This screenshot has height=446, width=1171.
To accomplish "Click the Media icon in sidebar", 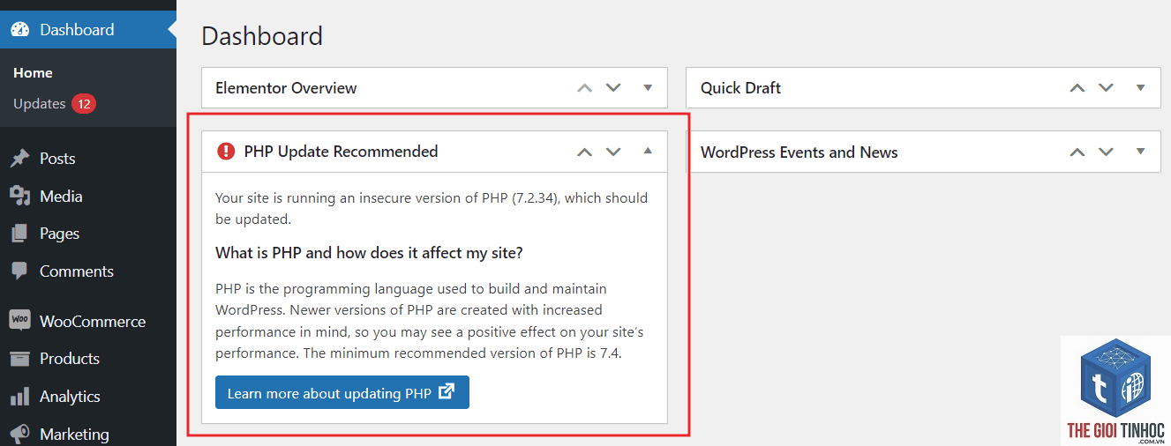I will pos(19,196).
